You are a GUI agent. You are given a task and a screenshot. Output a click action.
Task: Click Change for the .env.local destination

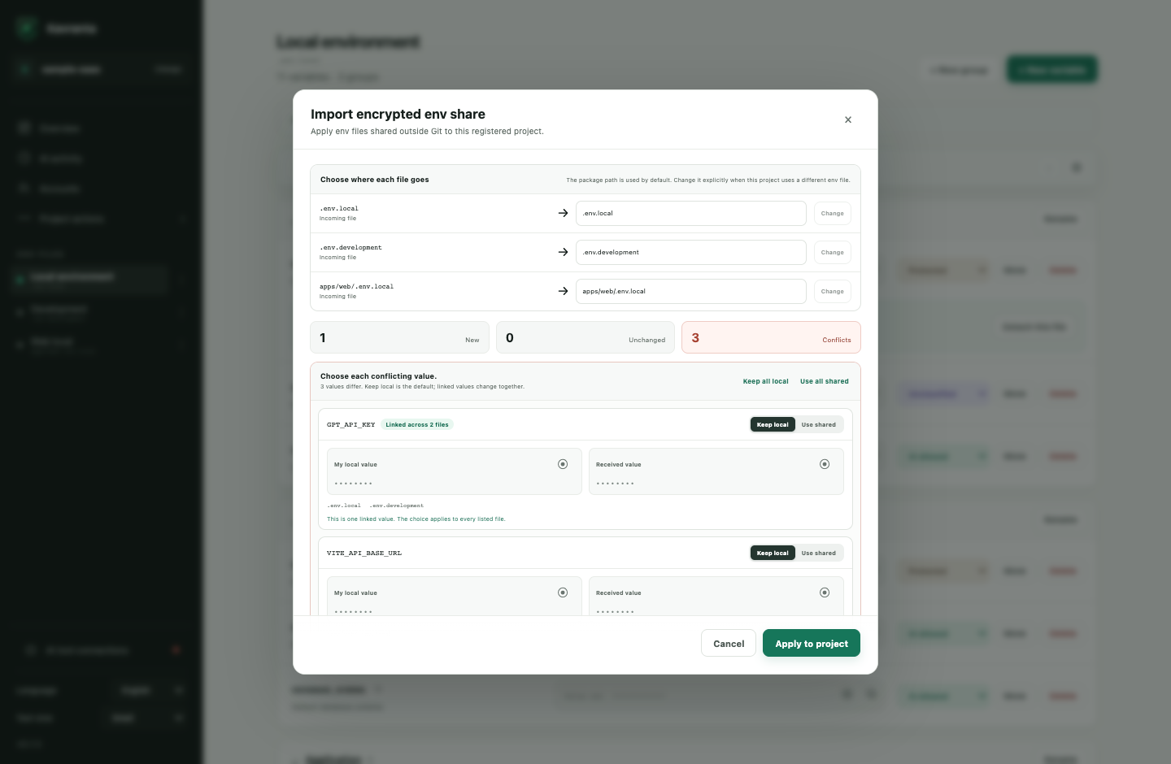click(832, 214)
